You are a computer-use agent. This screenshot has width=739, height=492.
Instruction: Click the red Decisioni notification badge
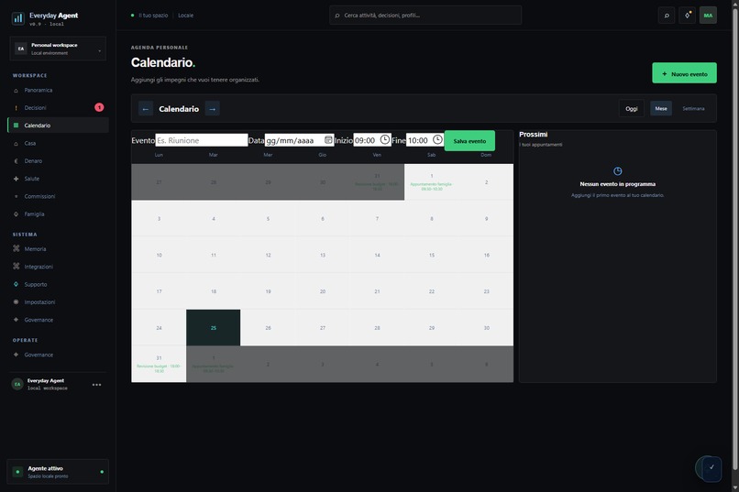[x=99, y=107]
